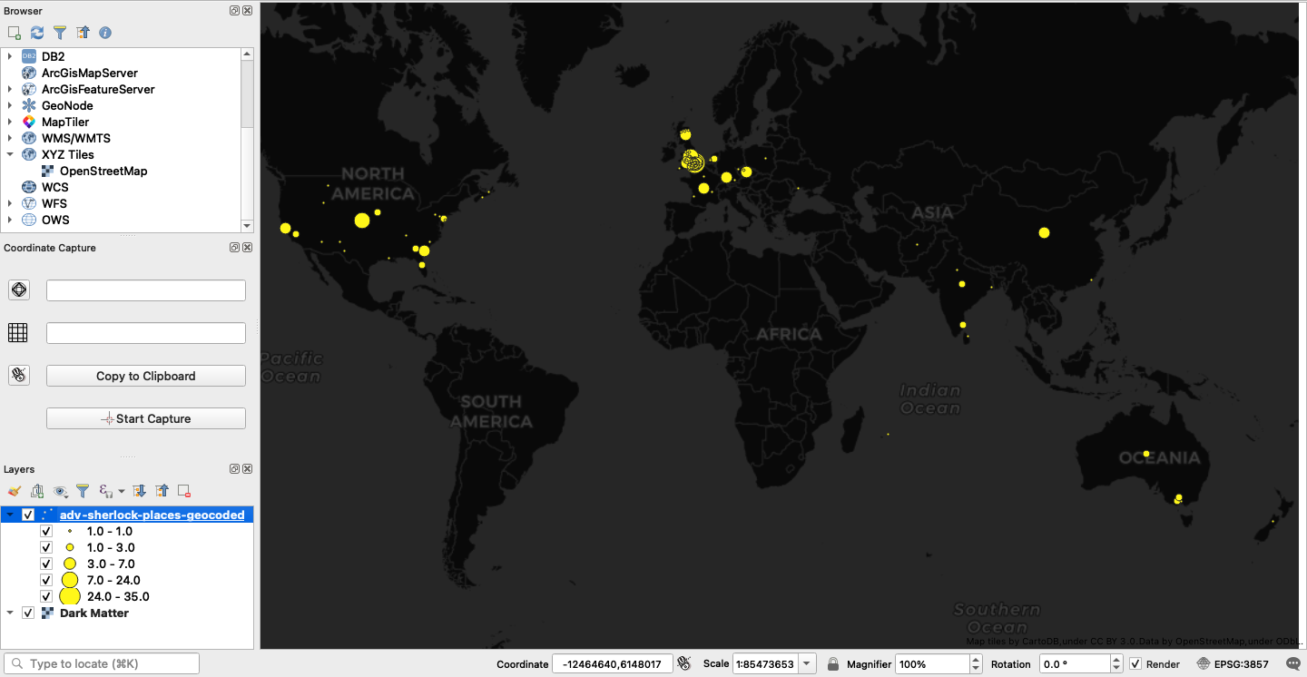This screenshot has height=677, width=1307.
Task: Filter legend funnel icon in Layers panel
Action: click(83, 491)
